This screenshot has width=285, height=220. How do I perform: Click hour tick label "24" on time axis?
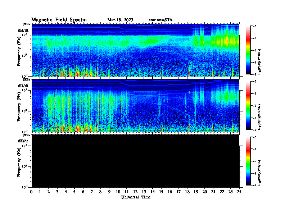[x=239, y=192]
